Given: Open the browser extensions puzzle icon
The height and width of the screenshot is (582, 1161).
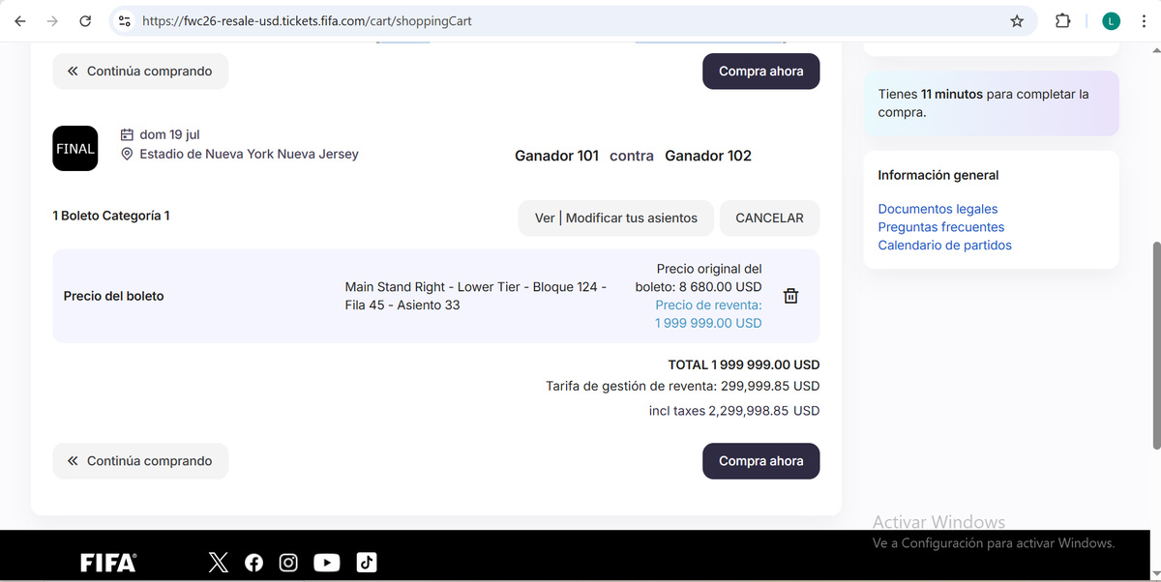Looking at the screenshot, I should [1062, 20].
